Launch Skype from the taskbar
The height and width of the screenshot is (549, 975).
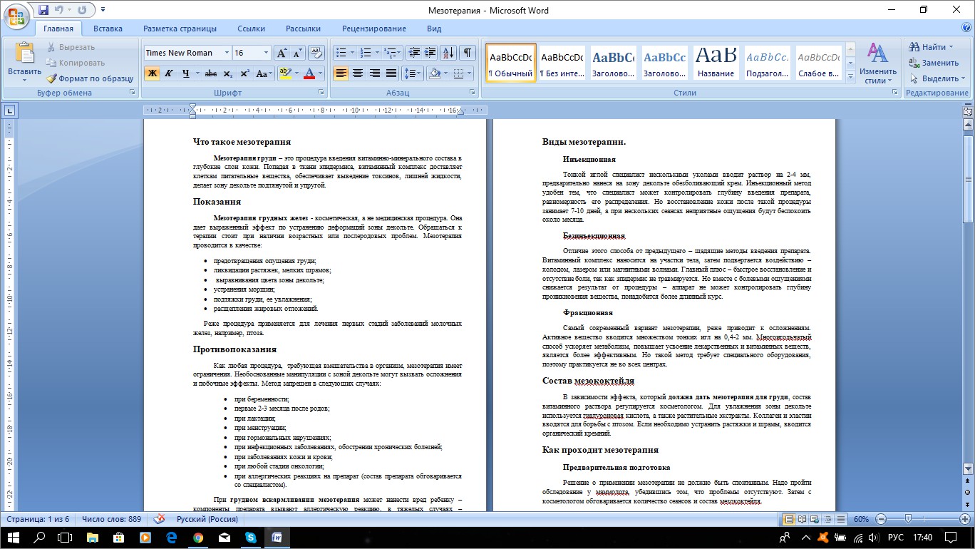coord(251,537)
